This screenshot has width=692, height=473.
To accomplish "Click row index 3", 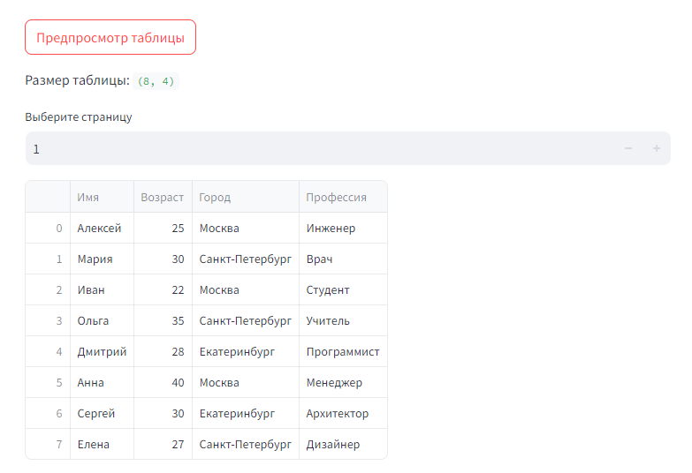I will 48,320.
